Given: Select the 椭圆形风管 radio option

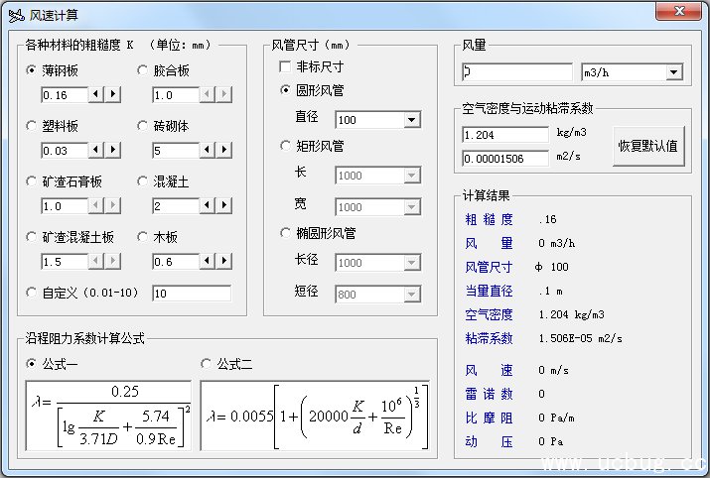Looking at the screenshot, I should click(x=286, y=234).
